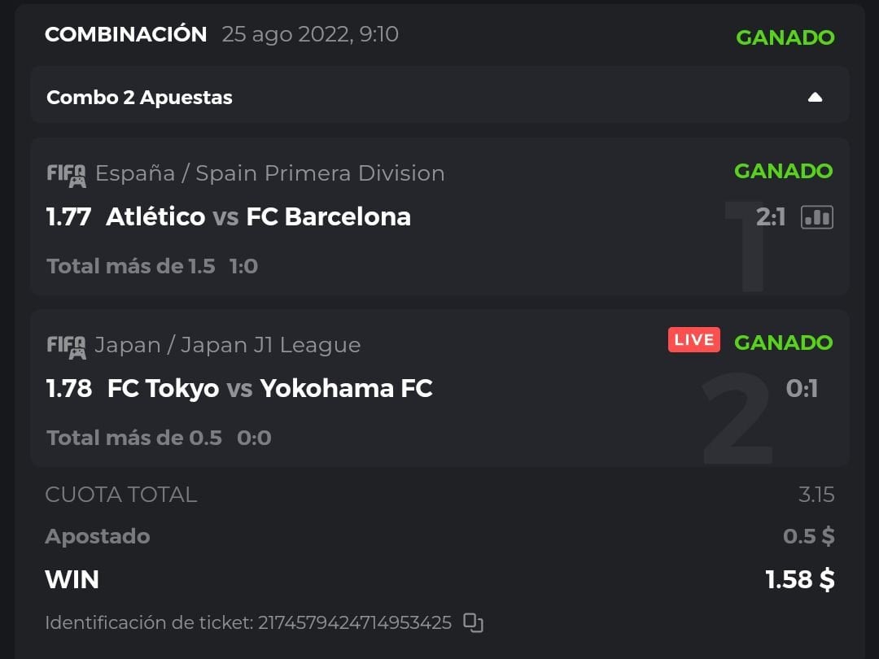The height and width of the screenshot is (659, 879).
Task: Select the Total más de 1.5 bet
Action: (130, 266)
